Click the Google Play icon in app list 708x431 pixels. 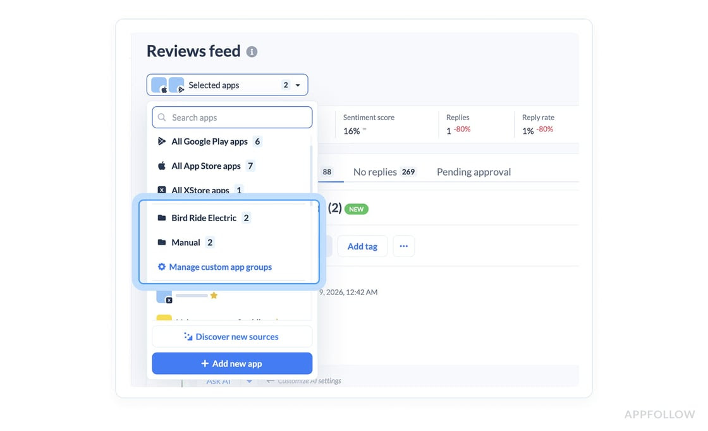[x=162, y=142]
